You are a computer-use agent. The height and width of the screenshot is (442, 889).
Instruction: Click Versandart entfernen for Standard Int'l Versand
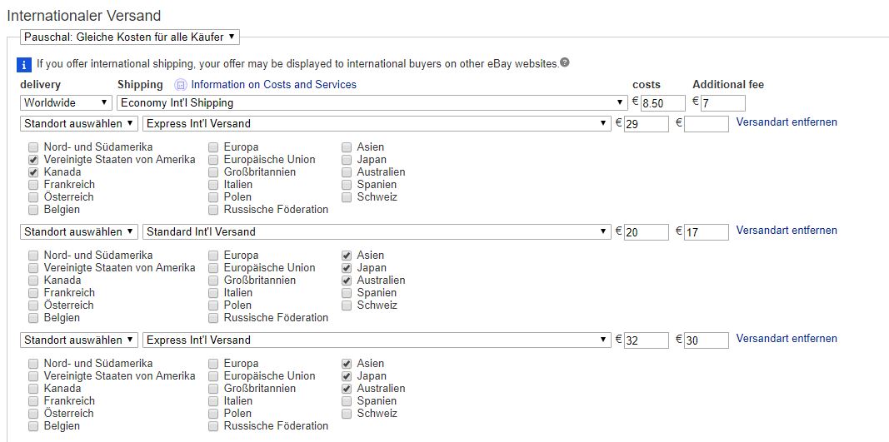(787, 230)
